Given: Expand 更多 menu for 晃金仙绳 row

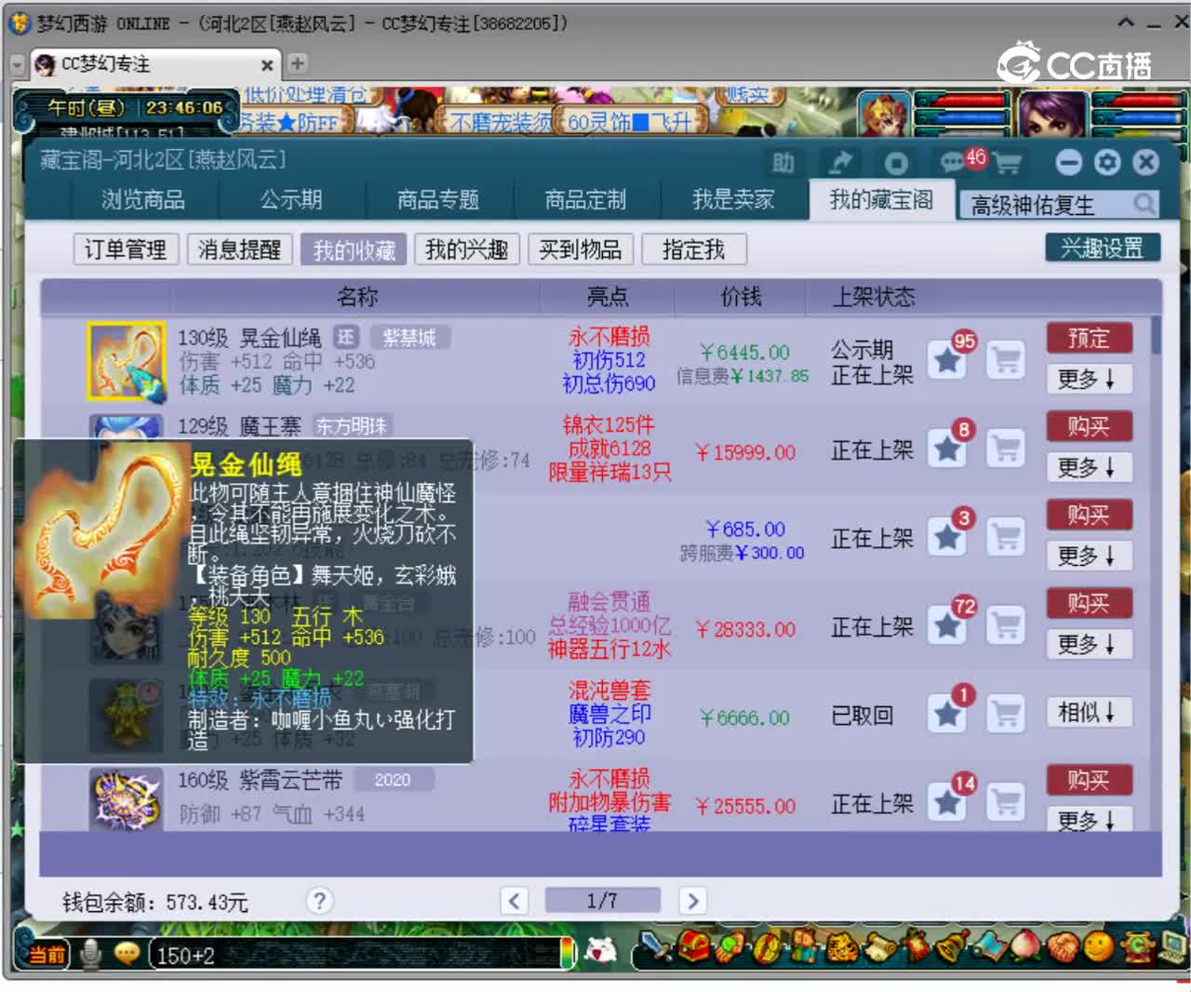Looking at the screenshot, I should click(x=1089, y=379).
